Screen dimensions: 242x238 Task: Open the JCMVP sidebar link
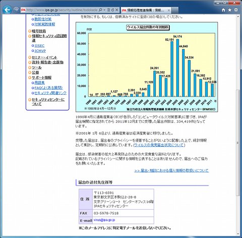[x=40, y=51]
